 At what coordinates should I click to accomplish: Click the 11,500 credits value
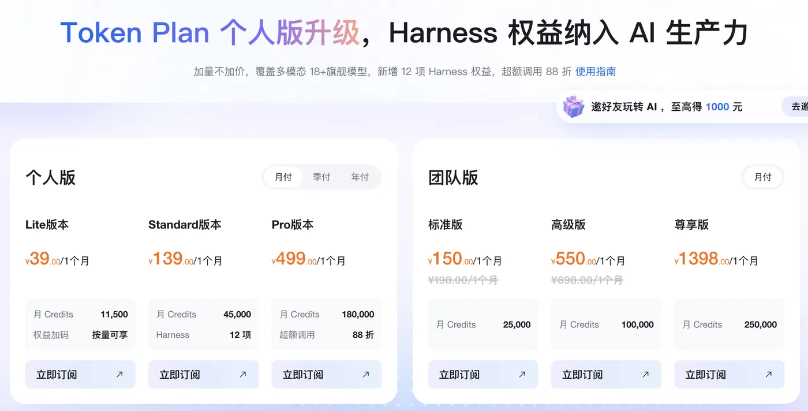(x=114, y=315)
